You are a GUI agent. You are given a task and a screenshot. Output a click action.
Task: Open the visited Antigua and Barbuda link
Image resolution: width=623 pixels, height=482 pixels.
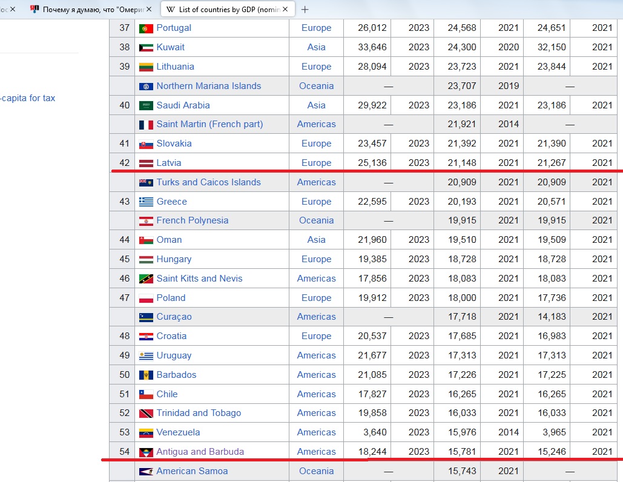click(200, 452)
